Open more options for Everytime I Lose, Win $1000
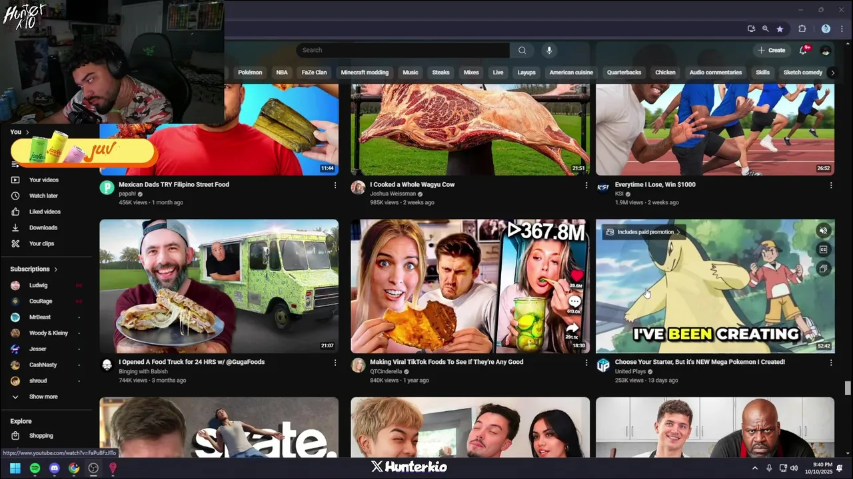The height and width of the screenshot is (479, 853). coord(831,185)
